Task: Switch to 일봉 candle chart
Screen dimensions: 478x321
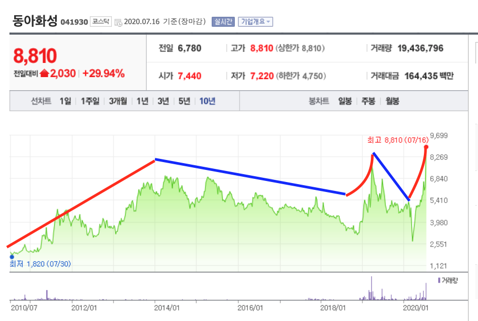Action: (x=345, y=101)
